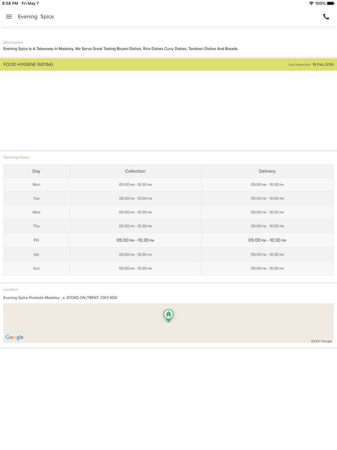Open the Google logo link on map

[14, 337]
